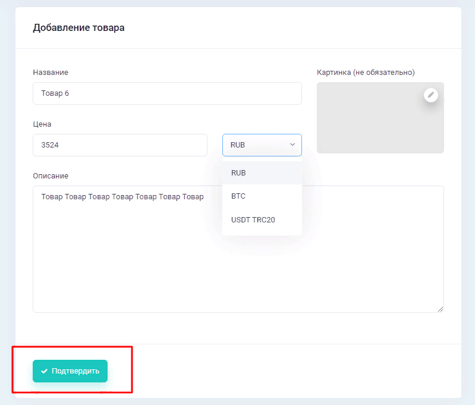Focus the Название input field
This screenshot has height=405, width=475.
click(x=167, y=93)
